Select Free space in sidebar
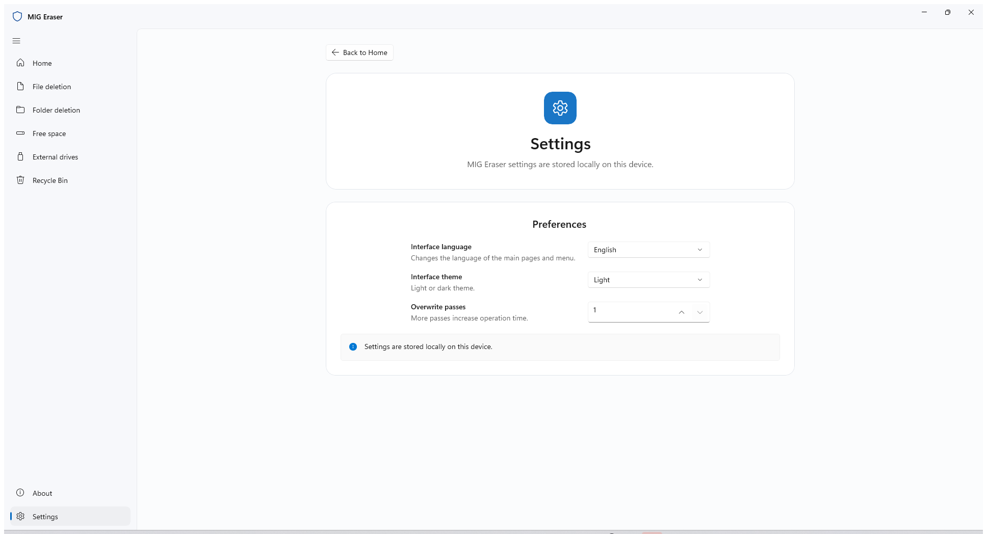987x534 pixels. [70, 133]
